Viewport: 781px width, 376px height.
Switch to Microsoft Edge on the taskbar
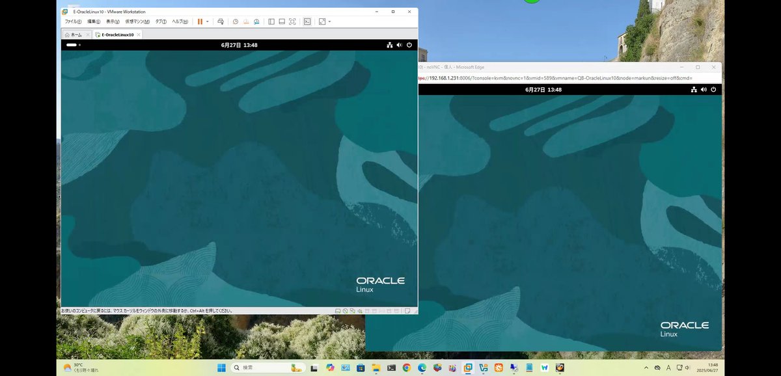click(422, 368)
